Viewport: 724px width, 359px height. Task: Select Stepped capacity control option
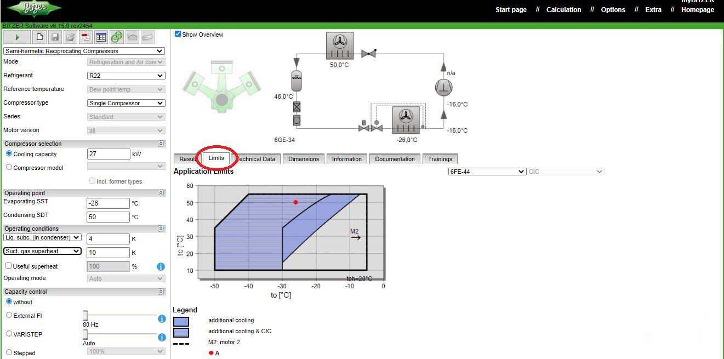tap(9, 352)
